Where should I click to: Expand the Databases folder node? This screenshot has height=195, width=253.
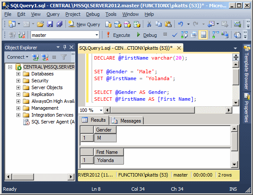18,74
